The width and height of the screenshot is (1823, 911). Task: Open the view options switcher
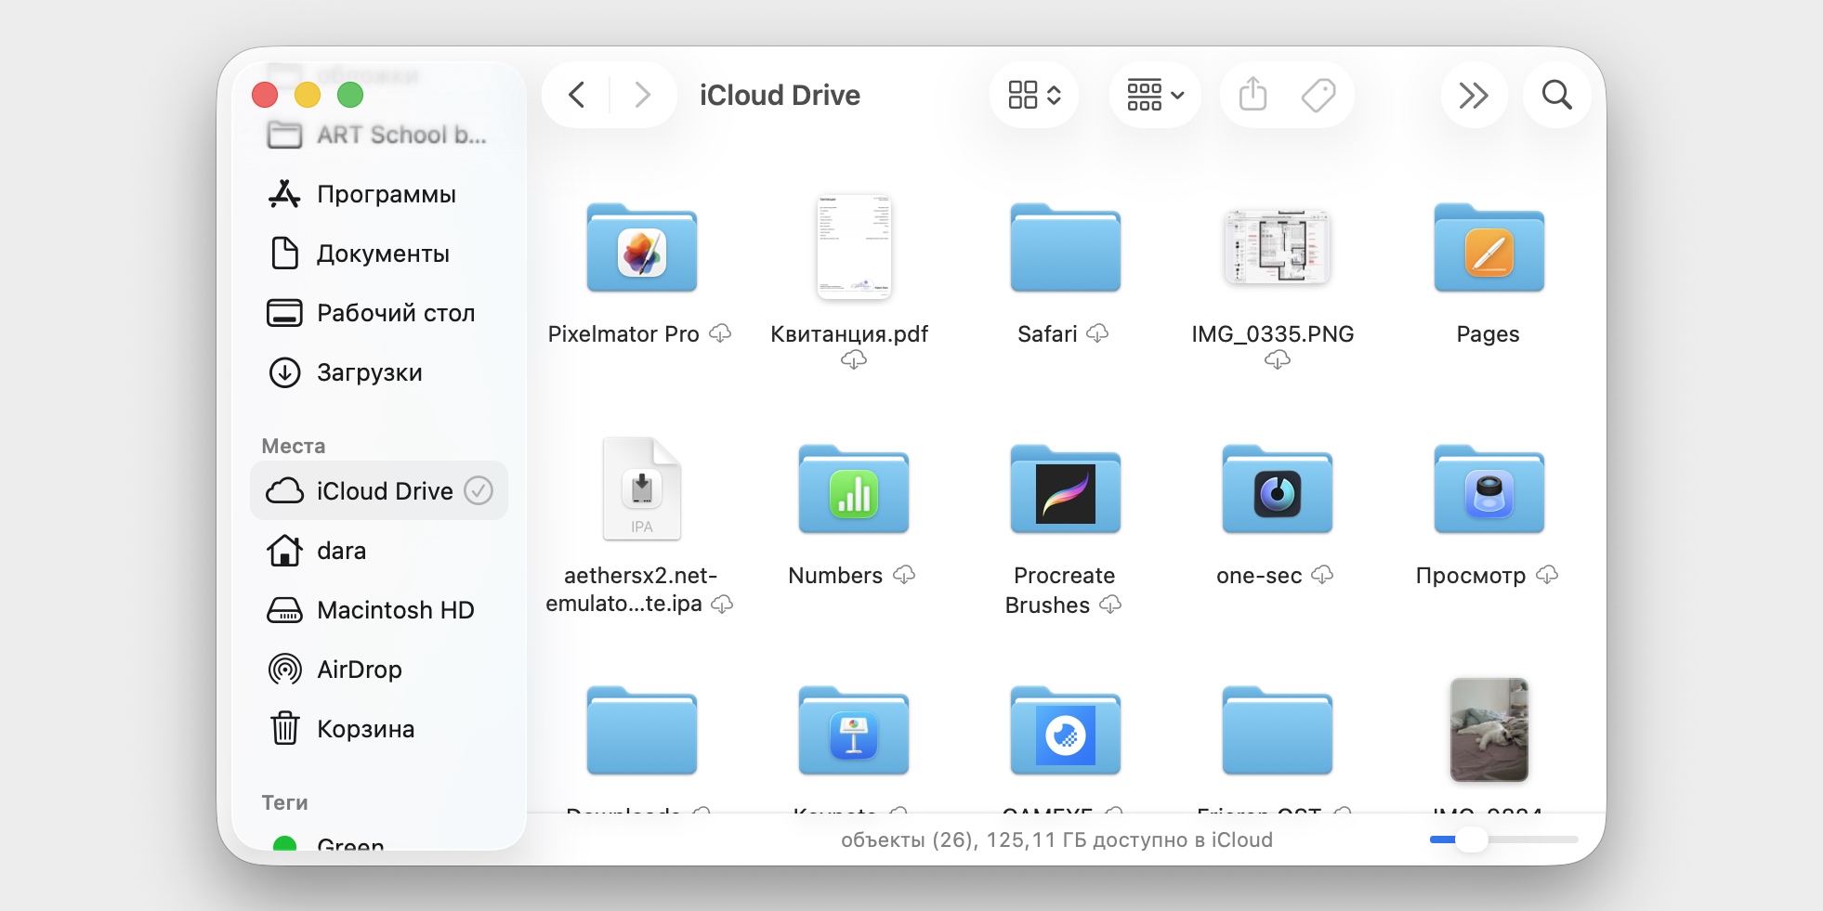(1033, 94)
